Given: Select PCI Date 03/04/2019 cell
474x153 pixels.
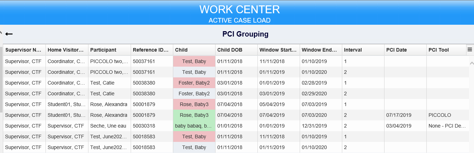Looking at the screenshot, I should pos(405,126).
